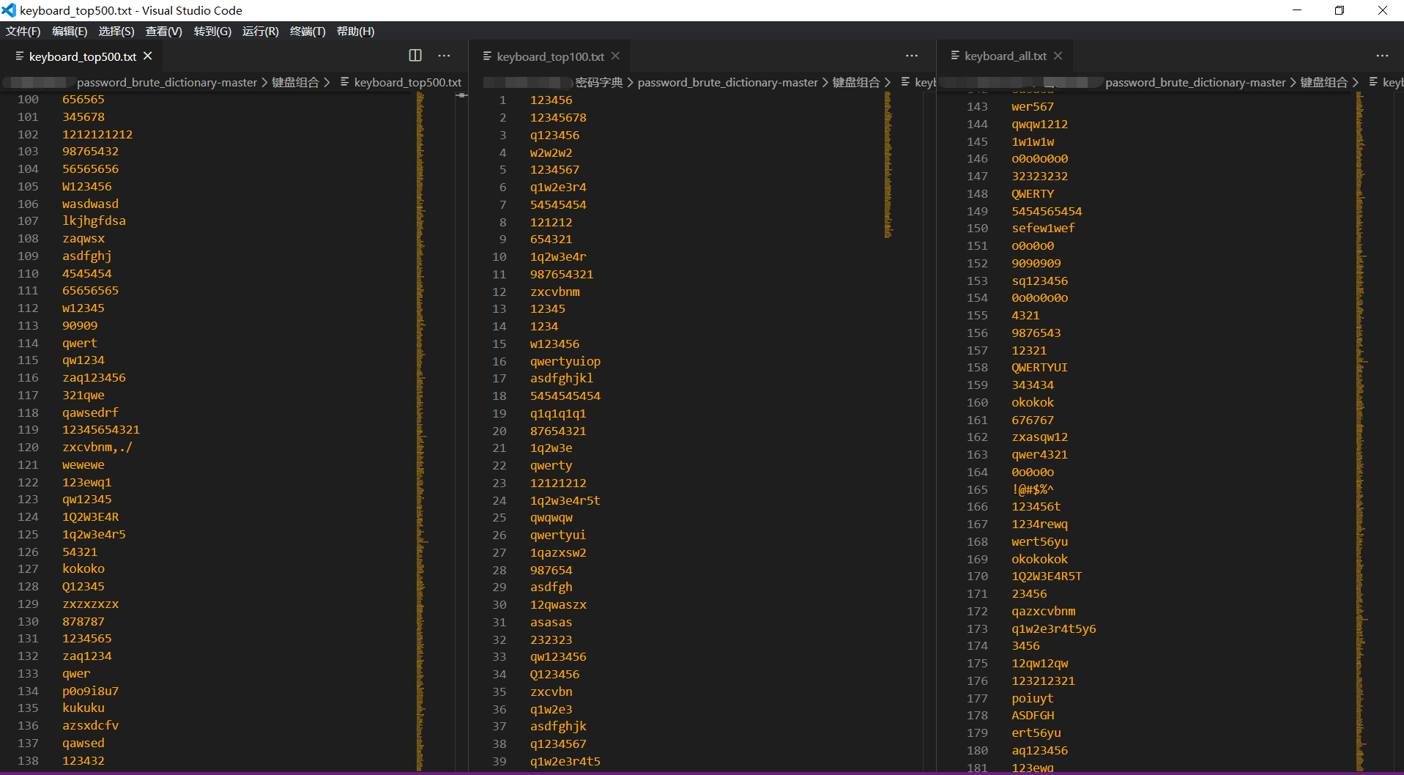Open the 终端(T) menu
1404x775 pixels.
(x=308, y=31)
